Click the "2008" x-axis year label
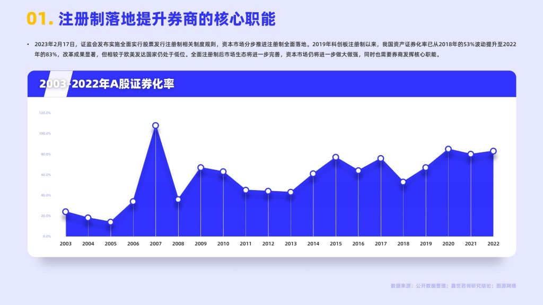The image size is (543, 305). (x=178, y=244)
